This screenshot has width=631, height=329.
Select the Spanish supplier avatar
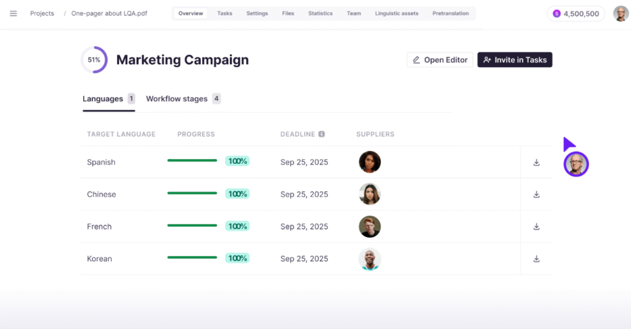tap(370, 162)
